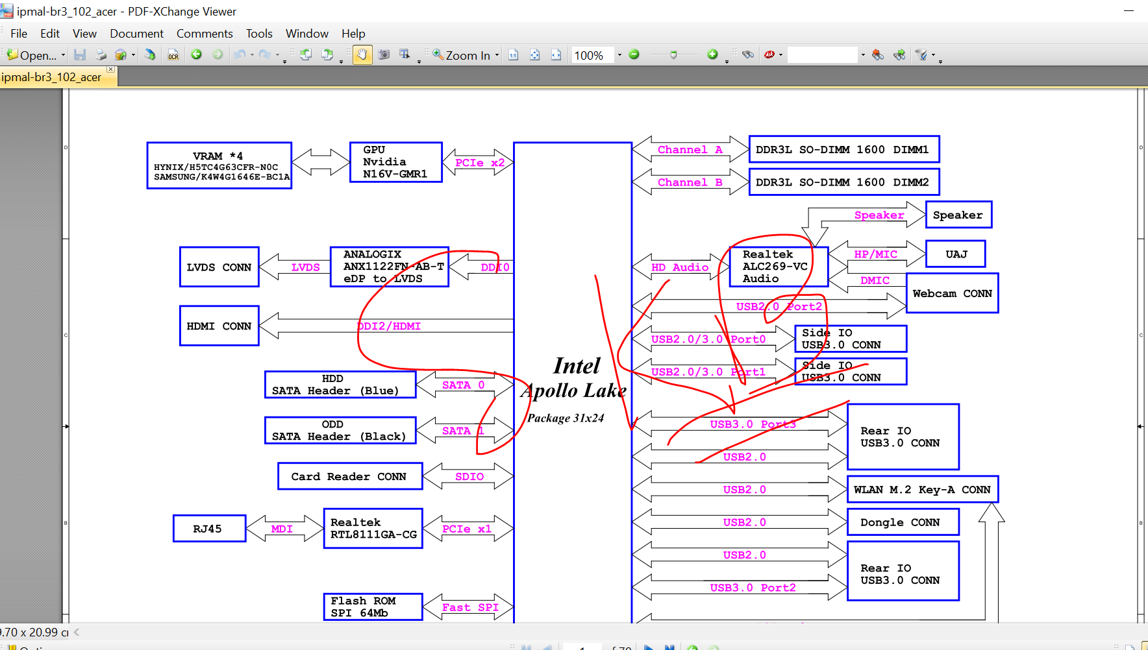Click the Redo arrow icon
1148x650 pixels.
point(265,55)
